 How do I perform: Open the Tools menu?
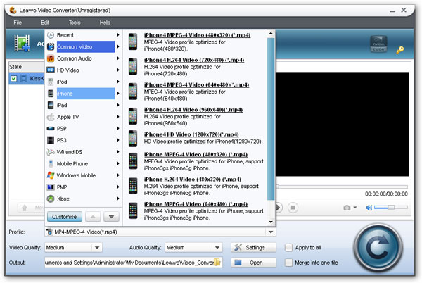click(75, 23)
